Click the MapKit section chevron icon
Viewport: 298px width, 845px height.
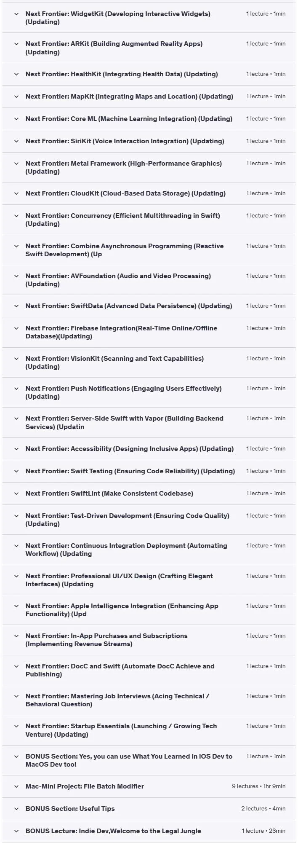coord(16,97)
